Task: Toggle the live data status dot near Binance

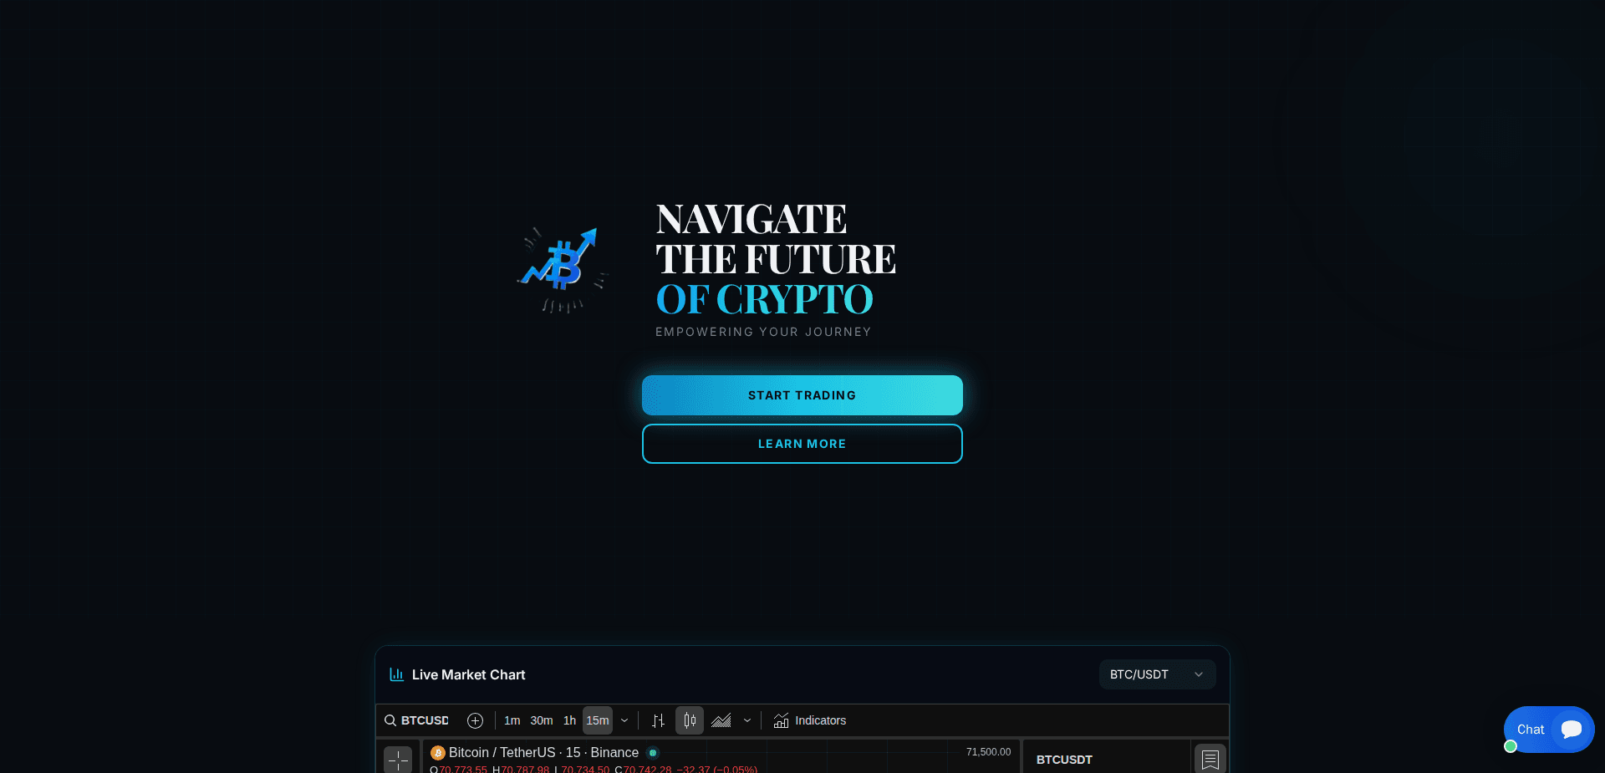Action: pos(653,753)
